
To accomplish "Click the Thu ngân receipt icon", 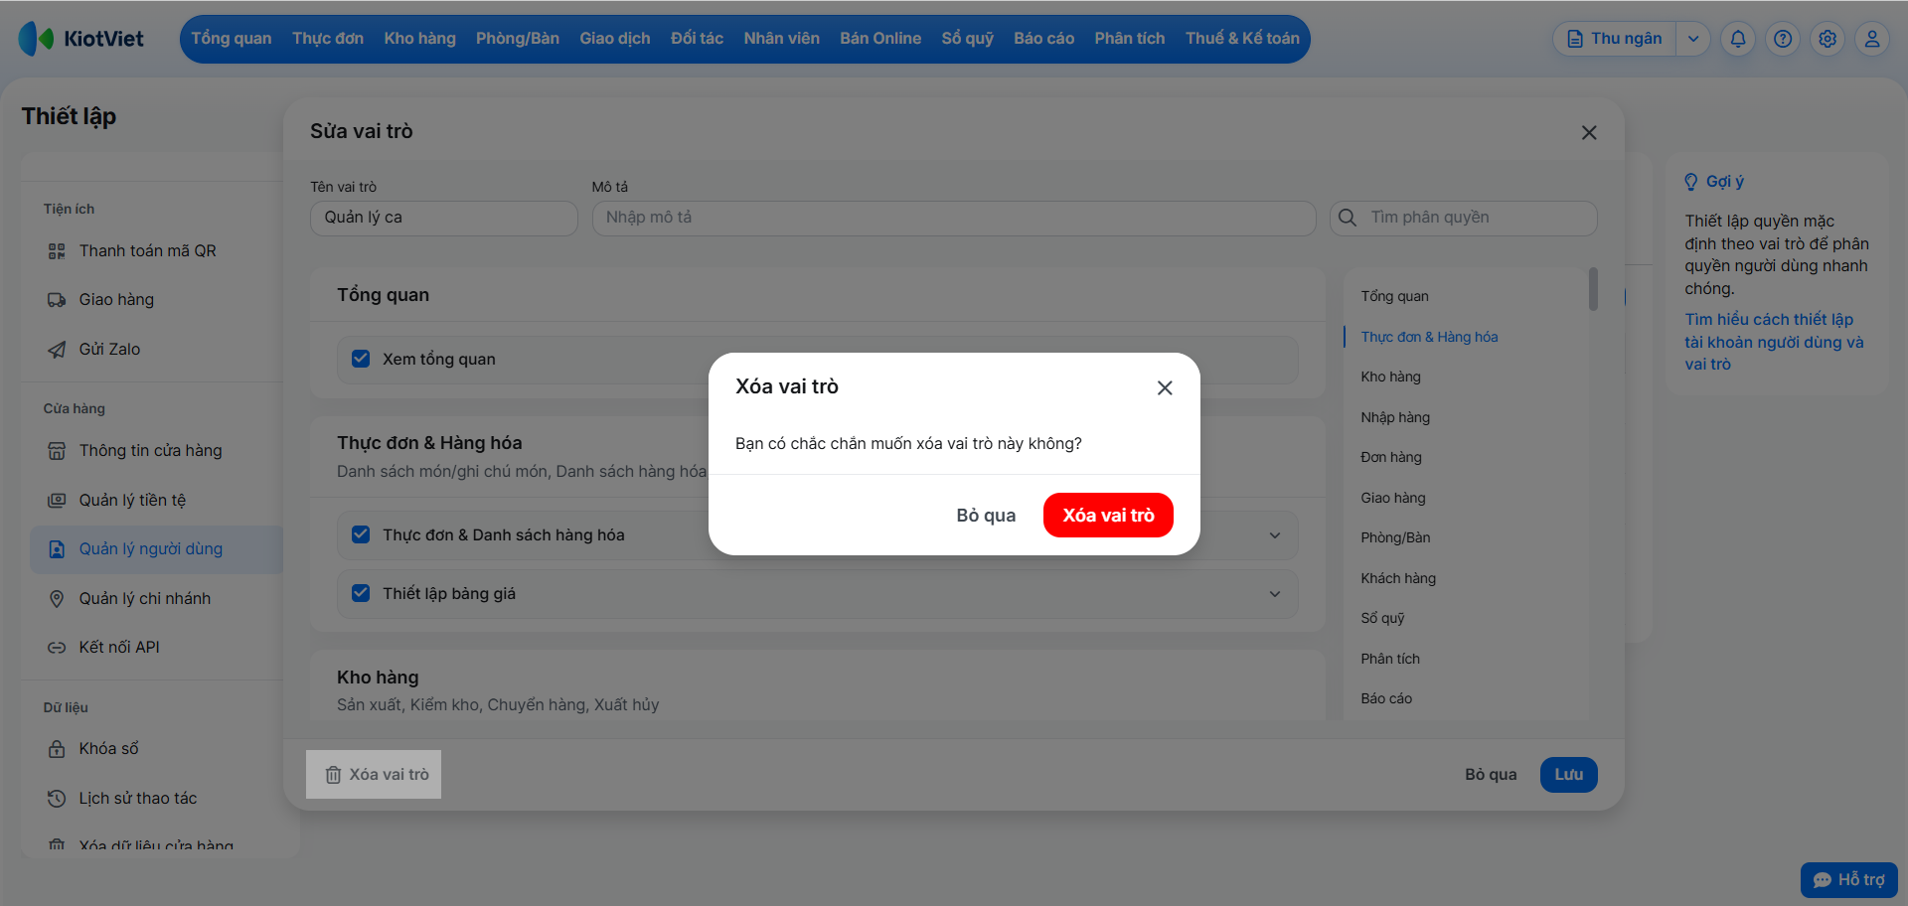I will tap(1575, 39).
